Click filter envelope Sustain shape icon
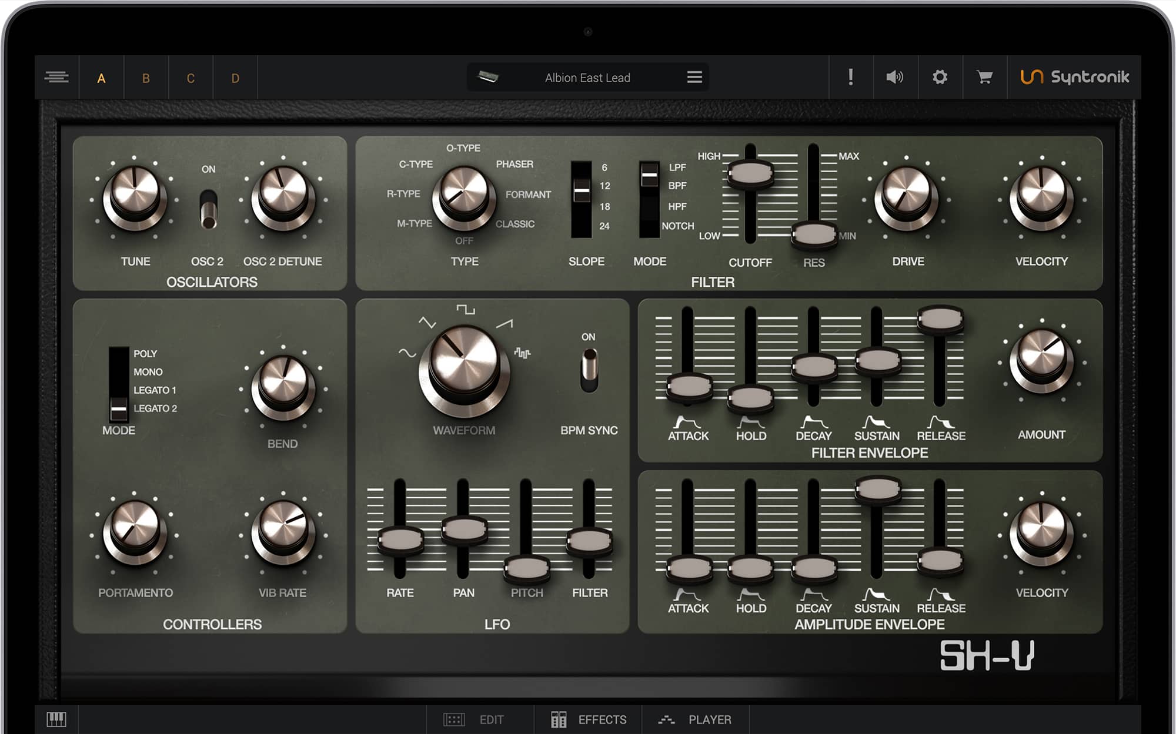Screen dimensions: 1176x734 tap(877, 422)
